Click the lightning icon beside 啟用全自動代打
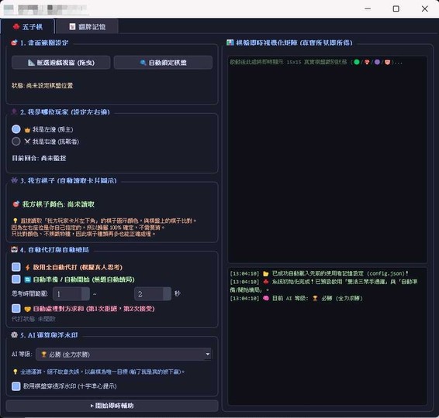The height and width of the screenshot is (418, 439). pos(27,267)
